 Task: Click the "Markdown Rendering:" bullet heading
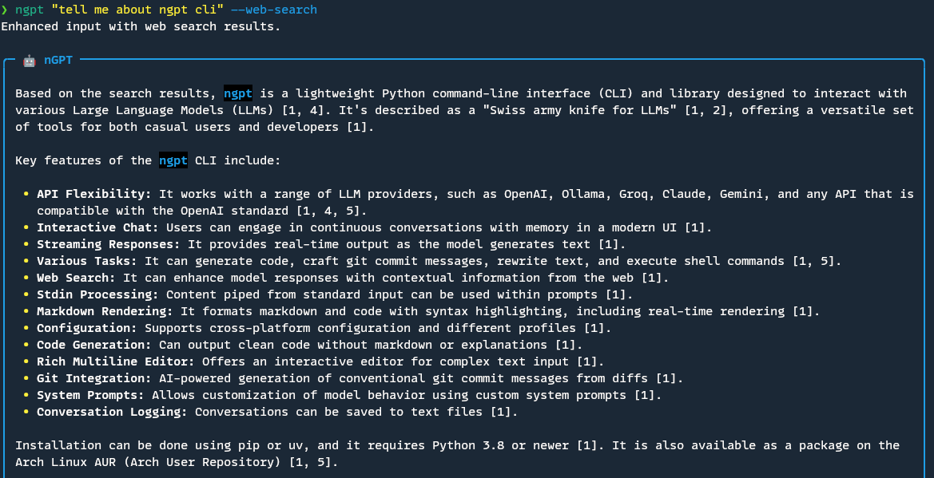tap(105, 310)
